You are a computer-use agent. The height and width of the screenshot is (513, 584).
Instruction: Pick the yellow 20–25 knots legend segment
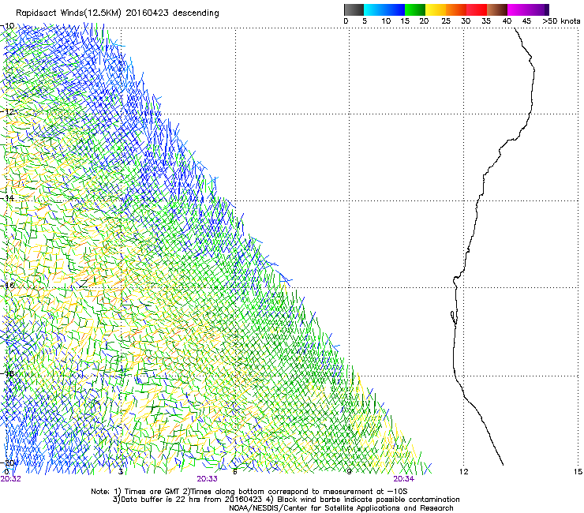point(436,9)
